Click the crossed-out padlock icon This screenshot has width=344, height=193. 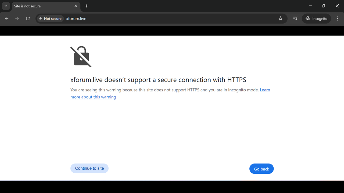pyautogui.click(x=81, y=57)
